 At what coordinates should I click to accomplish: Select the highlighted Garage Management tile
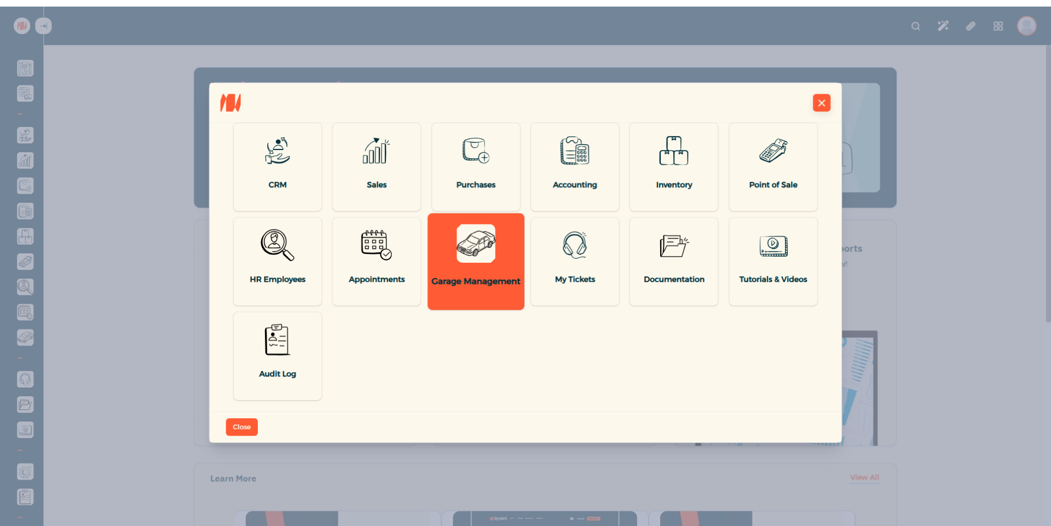tap(476, 261)
